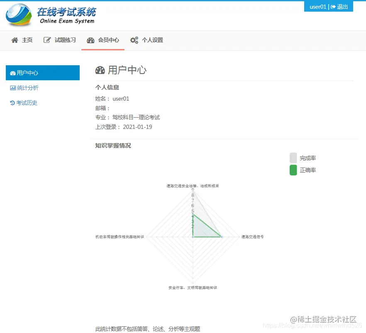Viewport: 366px width, 333px height.
Task: Click the dashboard icon in 用户中心 sidebar item
Action: 12,73
